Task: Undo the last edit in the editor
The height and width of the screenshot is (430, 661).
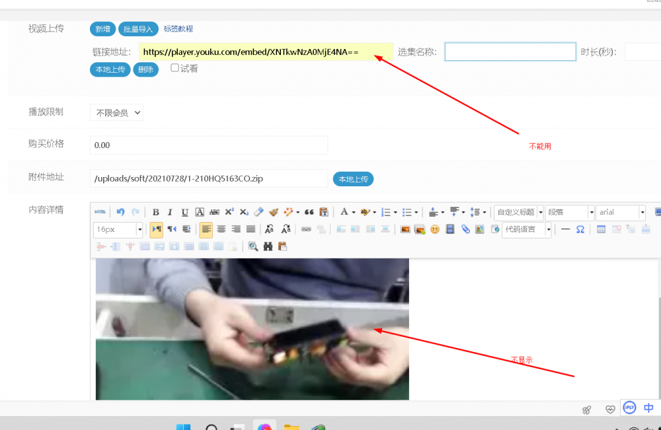Action: point(120,212)
